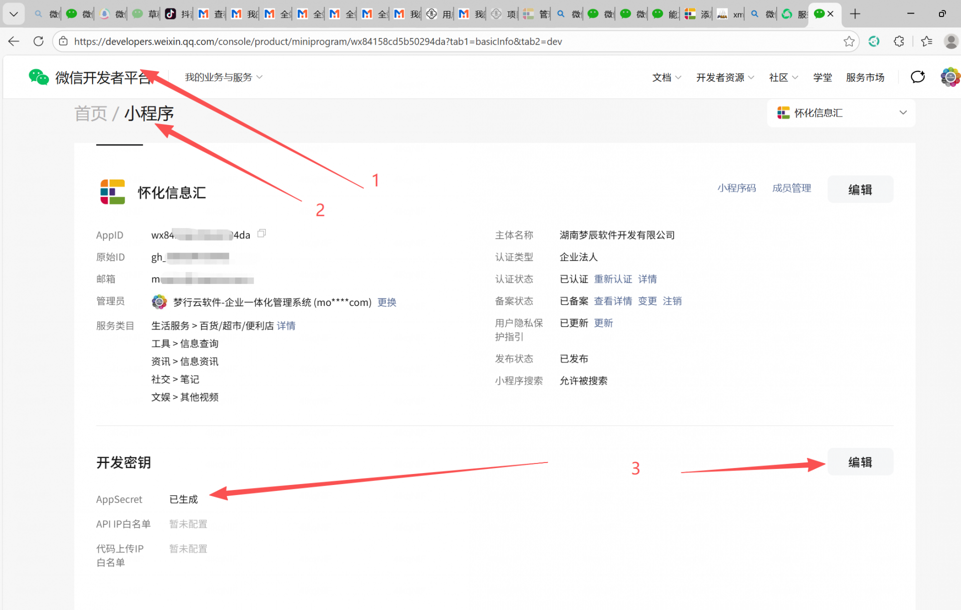Open the 成员管理 link
Image resolution: width=961 pixels, height=610 pixels.
click(791, 188)
